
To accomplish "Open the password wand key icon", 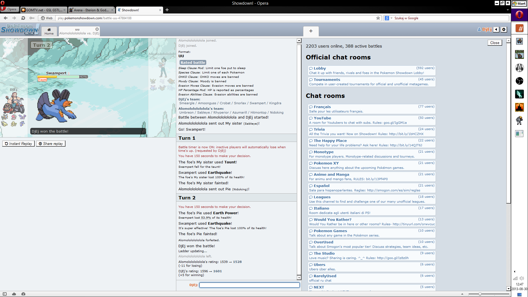I will coord(32,18).
